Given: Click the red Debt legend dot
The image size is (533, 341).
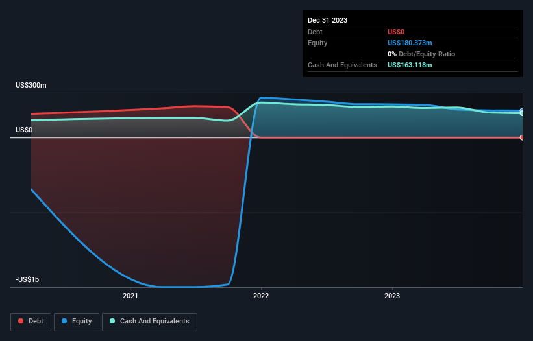Looking at the screenshot, I should [21, 321].
